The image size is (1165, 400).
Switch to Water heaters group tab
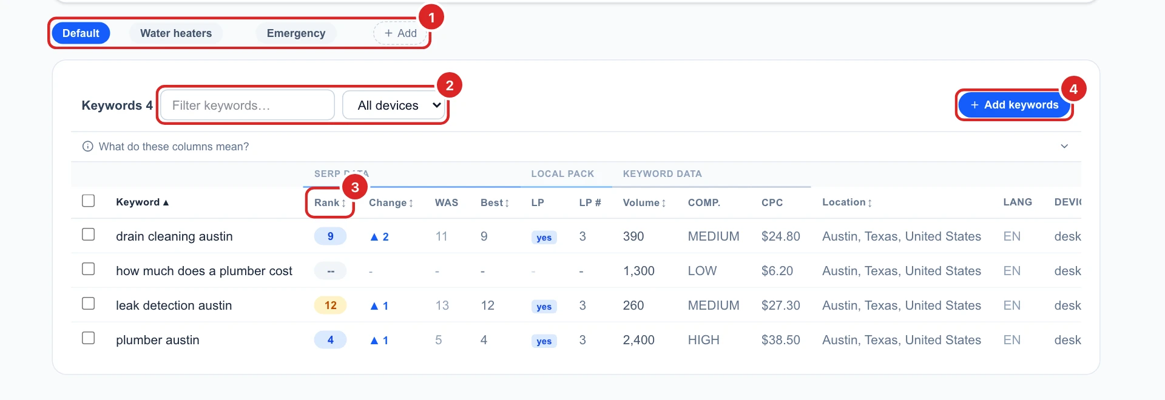coord(176,33)
